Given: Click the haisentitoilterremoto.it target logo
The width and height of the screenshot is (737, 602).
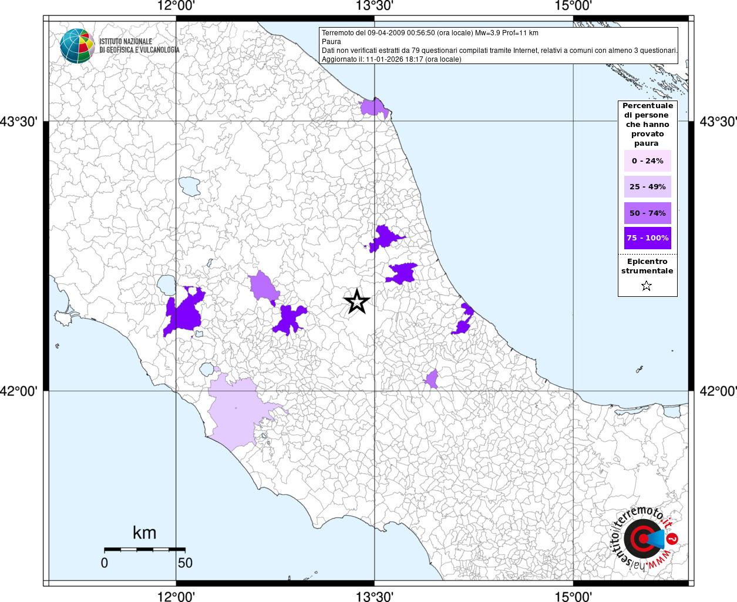Looking at the screenshot, I should point(642,539).
